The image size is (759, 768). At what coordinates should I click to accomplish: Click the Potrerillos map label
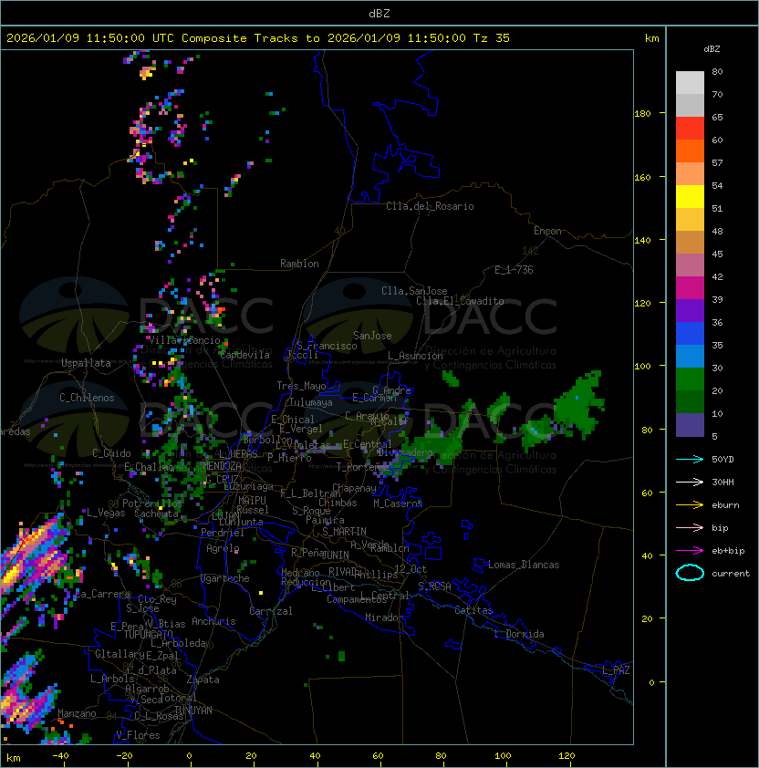[x=152, y=503]
